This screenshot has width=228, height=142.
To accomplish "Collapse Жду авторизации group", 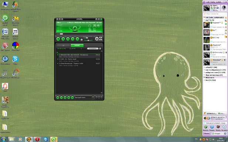I will point(204,75).
